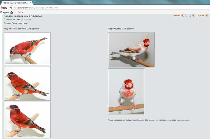Open the mail envelope icon in bookmarks bar
The height and width of the screenshot is (139, 210).
tap(12, 12)
